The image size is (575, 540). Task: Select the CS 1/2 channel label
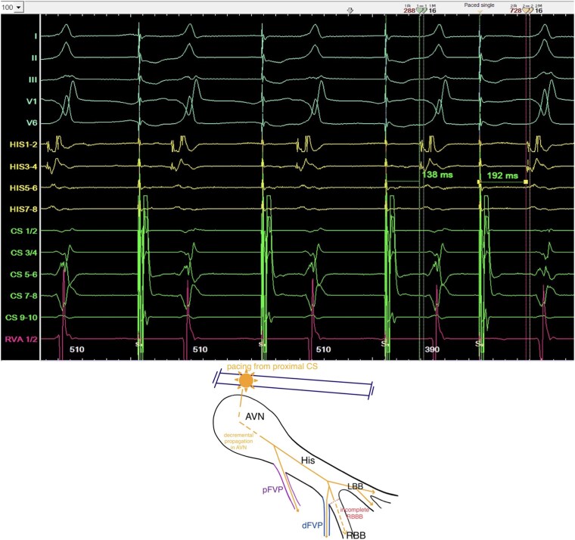(24, 231)
